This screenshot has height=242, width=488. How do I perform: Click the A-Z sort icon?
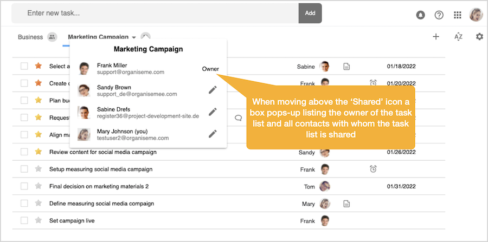(x=458, y=37)
